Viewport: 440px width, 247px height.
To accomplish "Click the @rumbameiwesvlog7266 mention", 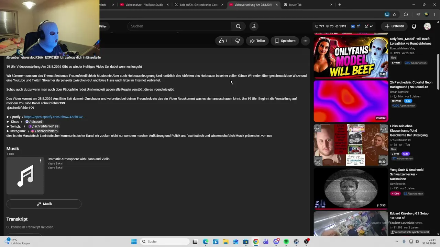I will point(24,57).
